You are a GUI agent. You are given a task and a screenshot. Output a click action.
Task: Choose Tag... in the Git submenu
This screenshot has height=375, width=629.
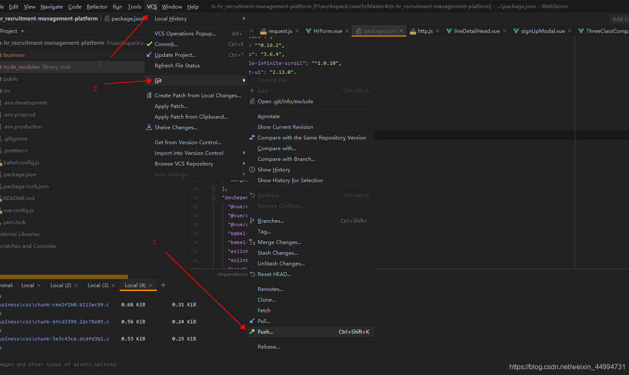(311, 231)
